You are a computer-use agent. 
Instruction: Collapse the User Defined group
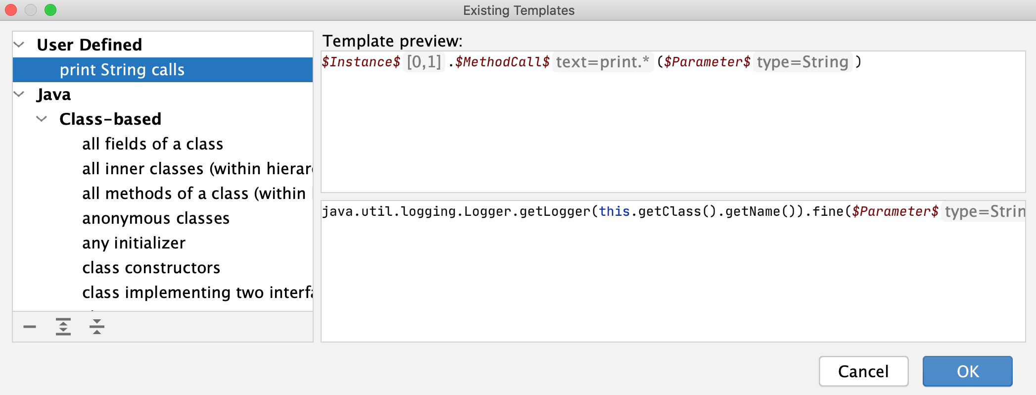coord(19,45)
